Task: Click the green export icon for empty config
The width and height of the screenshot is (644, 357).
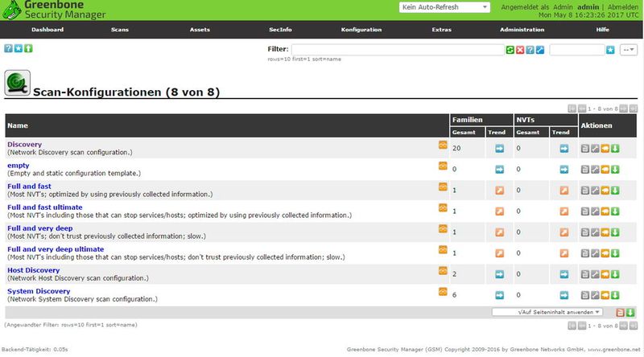Action: click(x=615, y=168)
